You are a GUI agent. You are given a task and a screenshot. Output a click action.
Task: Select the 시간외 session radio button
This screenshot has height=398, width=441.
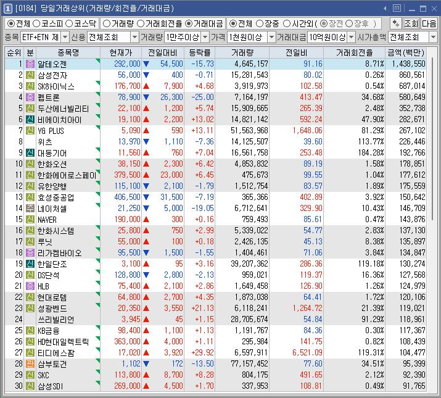(287, 23)
